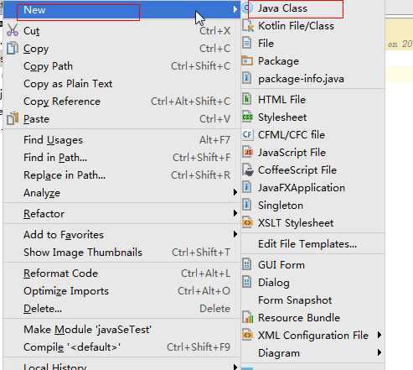Expand the Refactor submenu arrow
Screen dimensions: 413x370
[x=235, y=213]
